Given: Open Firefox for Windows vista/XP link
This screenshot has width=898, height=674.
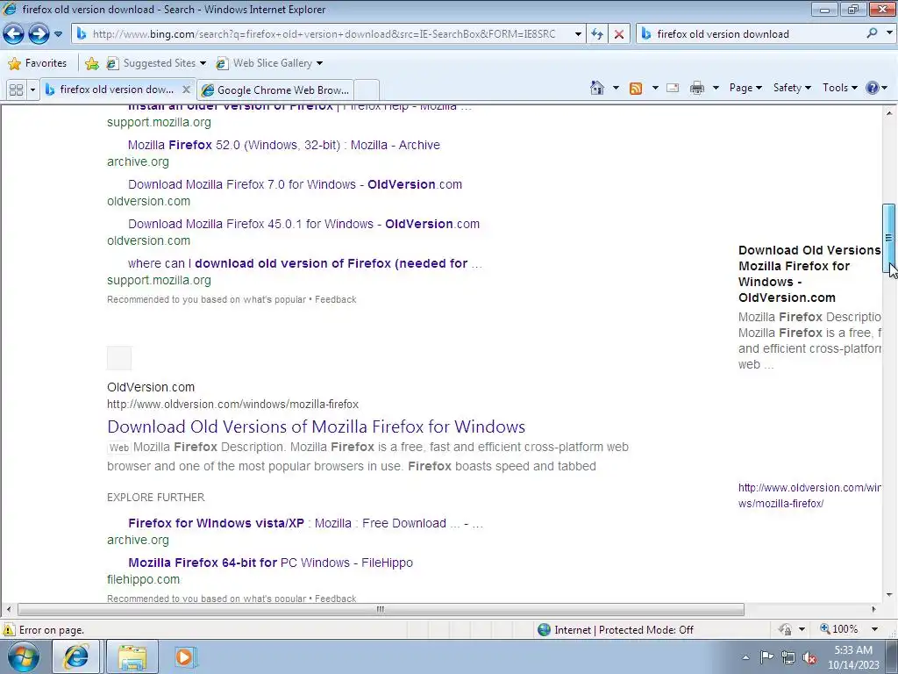Looking at the screenshot, I should (x=305, y=523).
